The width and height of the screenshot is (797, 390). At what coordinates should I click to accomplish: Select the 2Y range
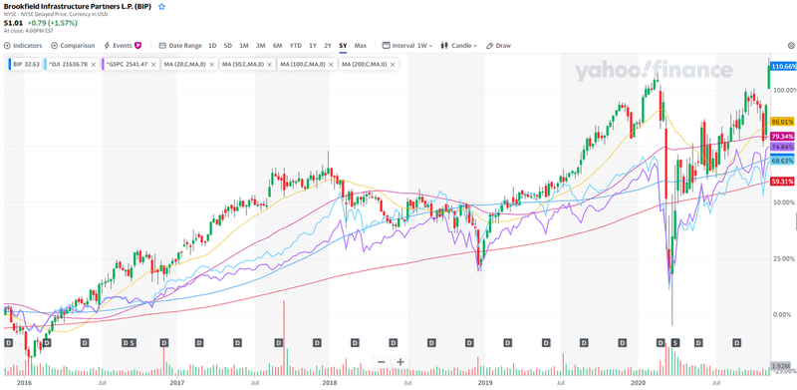pos(329,45)
